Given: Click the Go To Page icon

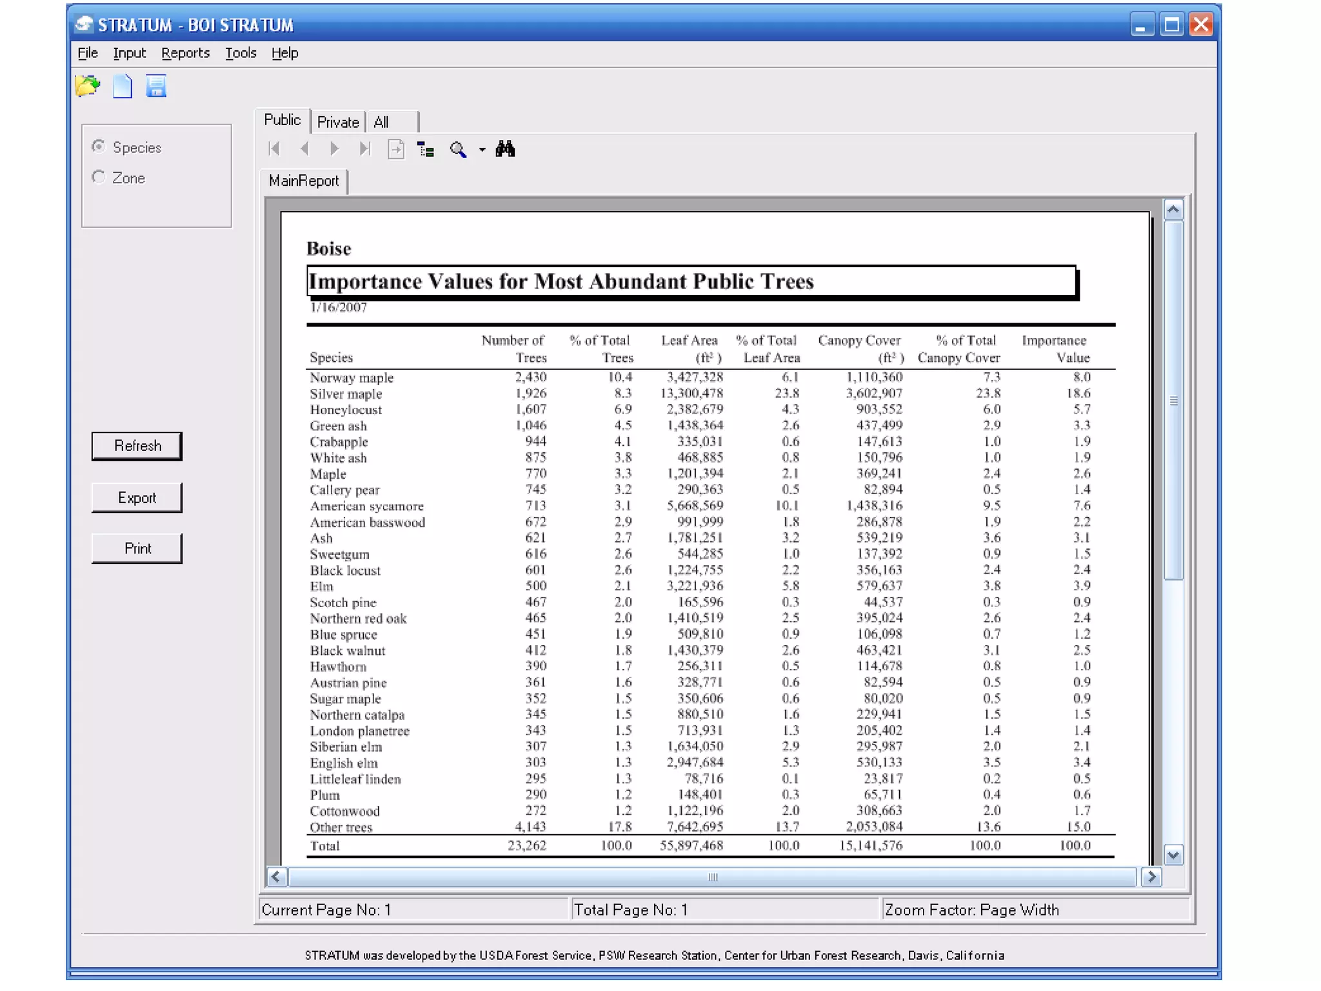Looking at the screenshot, I should coord(395,150).
